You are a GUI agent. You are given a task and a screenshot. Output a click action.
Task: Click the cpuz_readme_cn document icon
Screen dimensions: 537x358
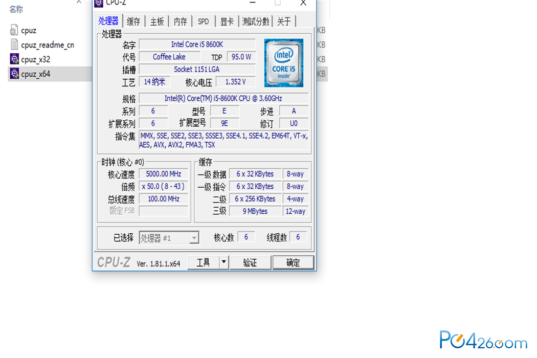click(14, 44)
